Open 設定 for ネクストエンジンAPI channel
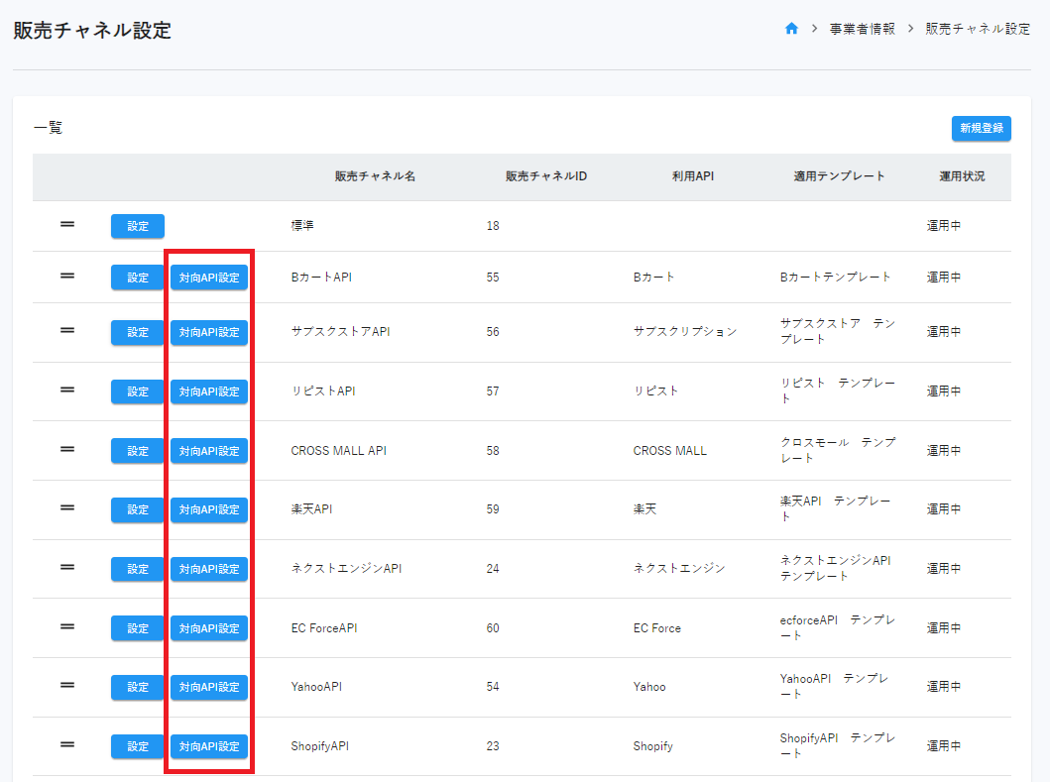Viewport: 1050px width, 782px height. 137,569
